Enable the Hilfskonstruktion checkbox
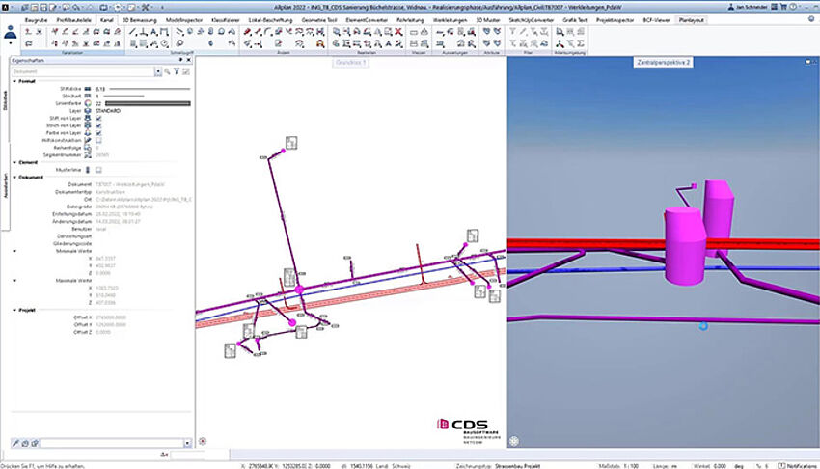The height and width of the screenshot is (469, 820). coord(99,140)
